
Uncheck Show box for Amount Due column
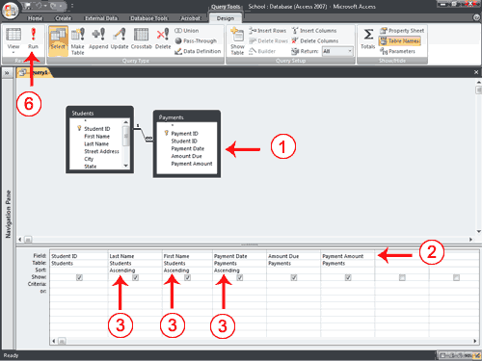click(294, 277)
